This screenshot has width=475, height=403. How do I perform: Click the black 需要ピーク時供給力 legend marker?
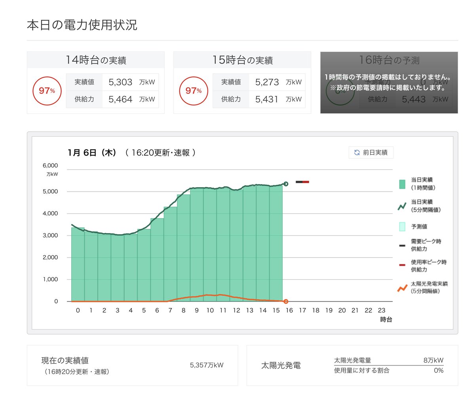point(402,245)
